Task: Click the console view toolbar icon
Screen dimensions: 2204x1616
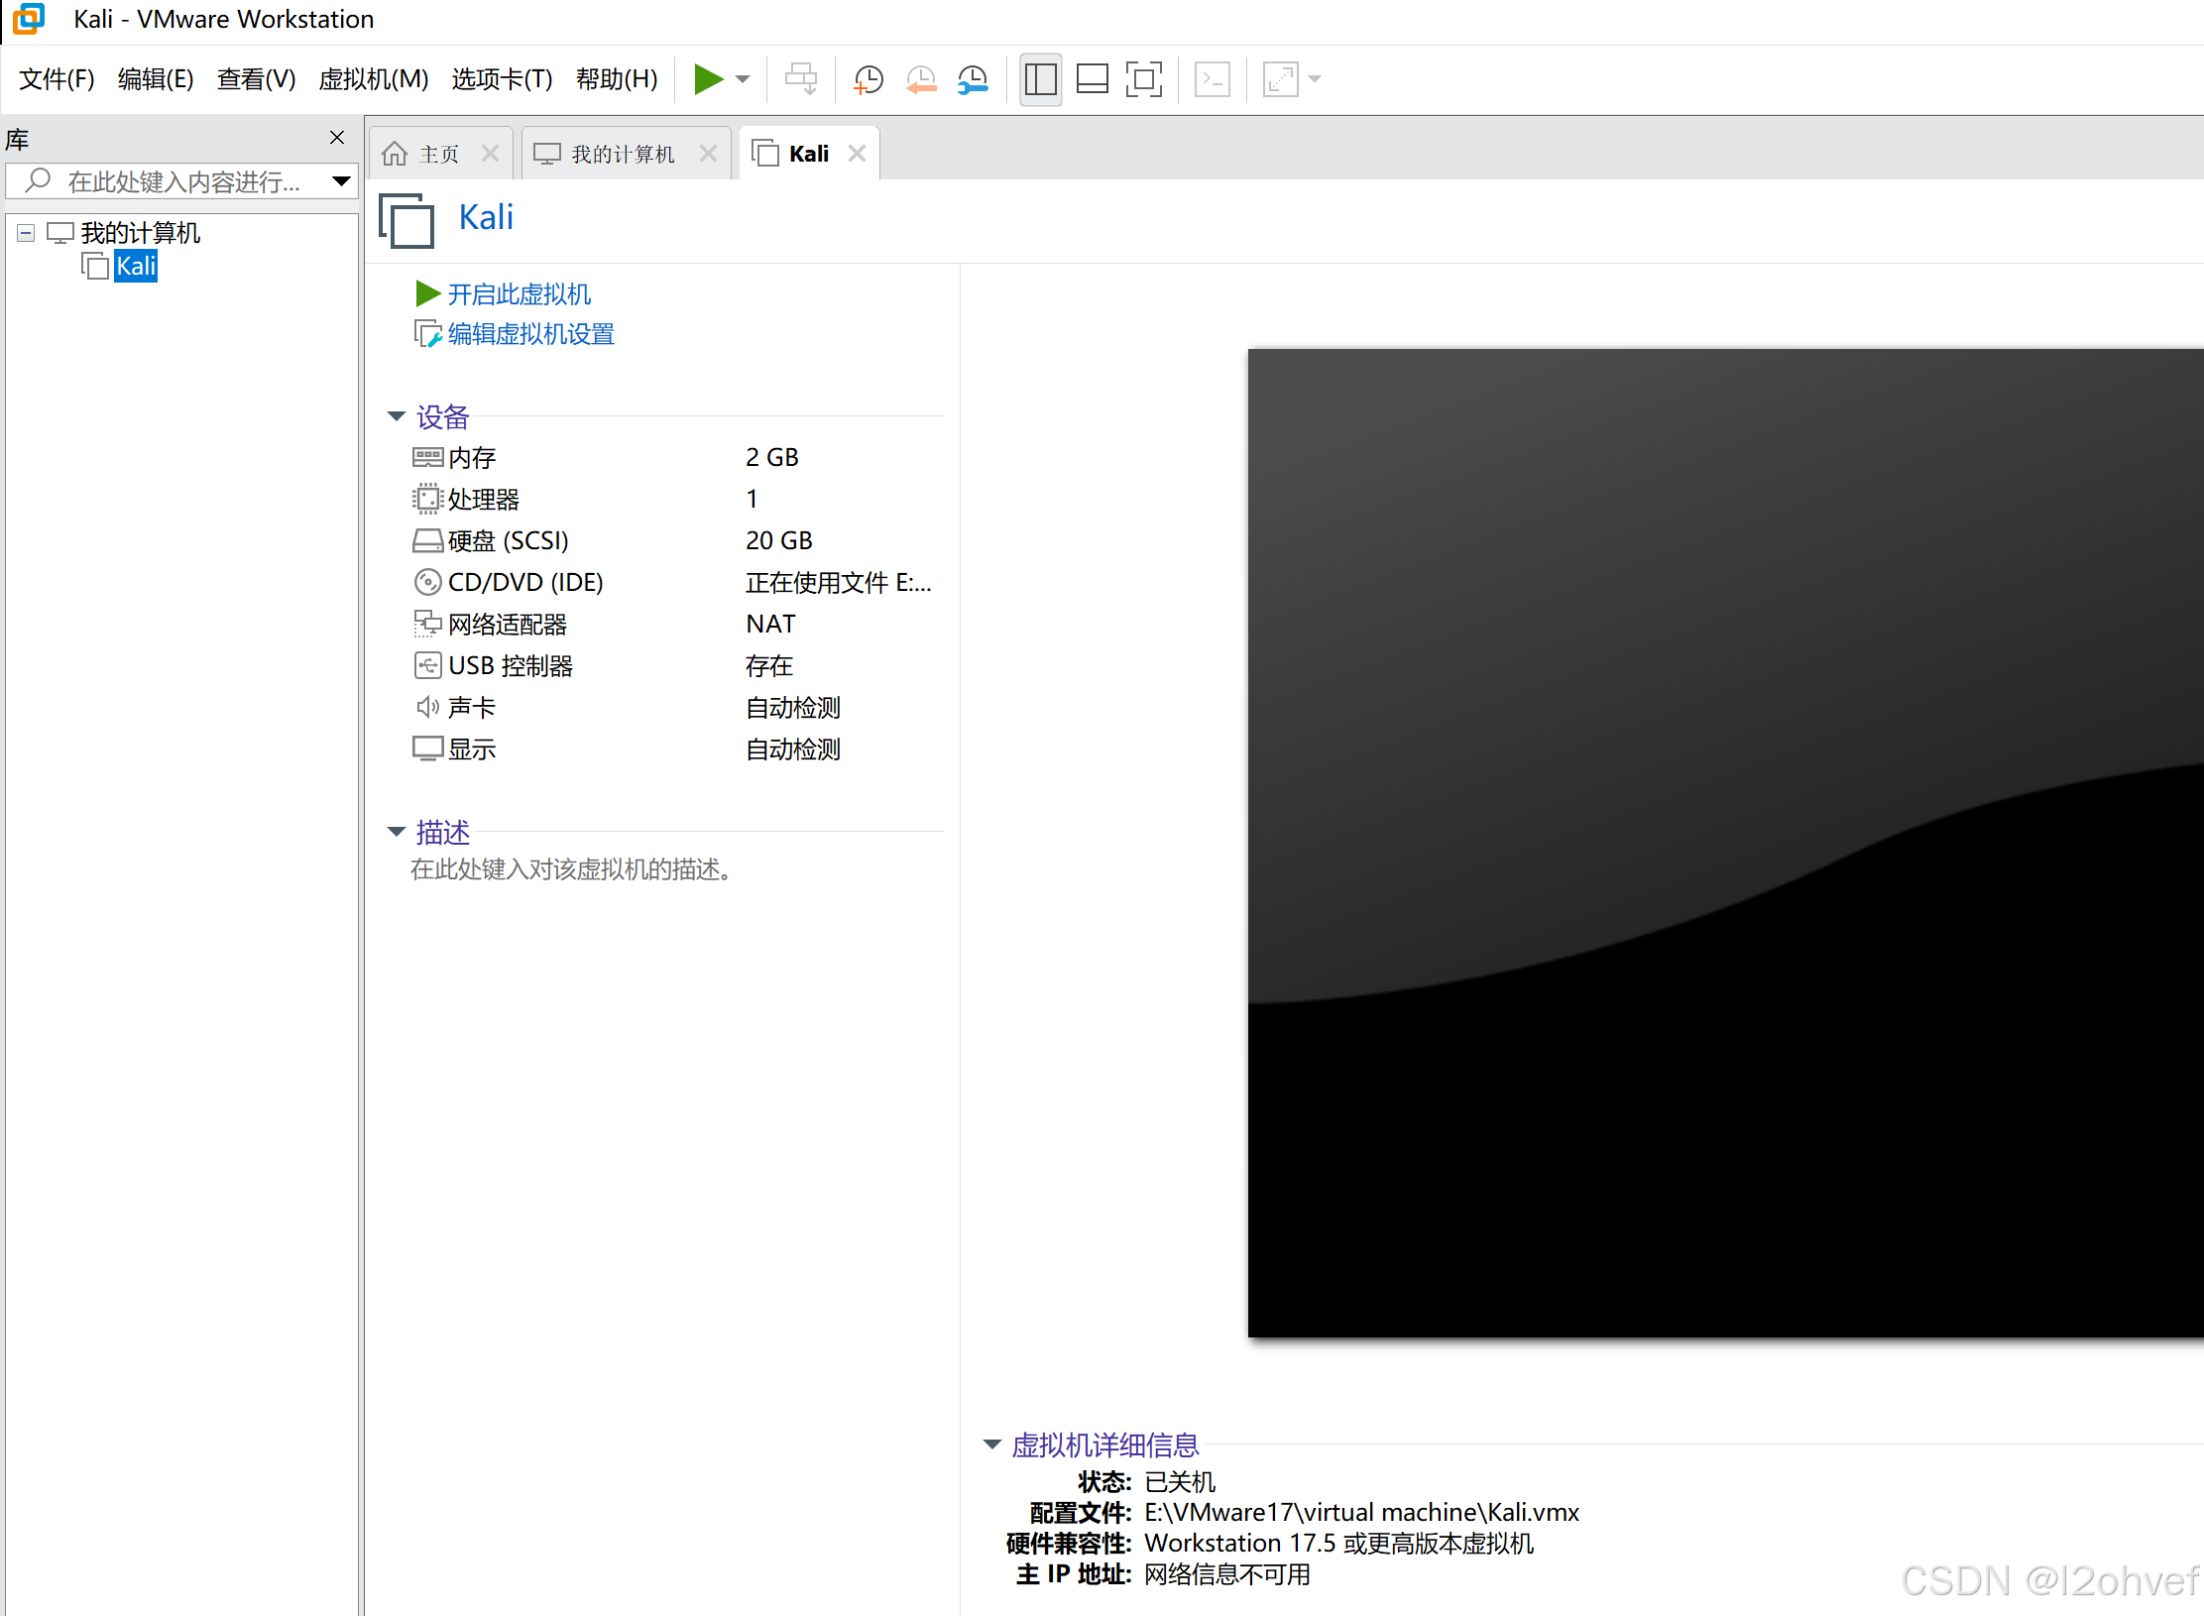Action: coord(1212,79)
